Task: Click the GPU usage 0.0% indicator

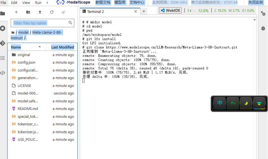Action: click(x=248, y=11)
